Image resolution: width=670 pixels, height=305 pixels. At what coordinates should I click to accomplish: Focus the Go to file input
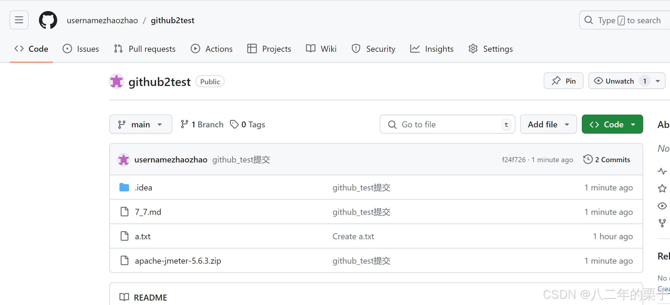447,124
